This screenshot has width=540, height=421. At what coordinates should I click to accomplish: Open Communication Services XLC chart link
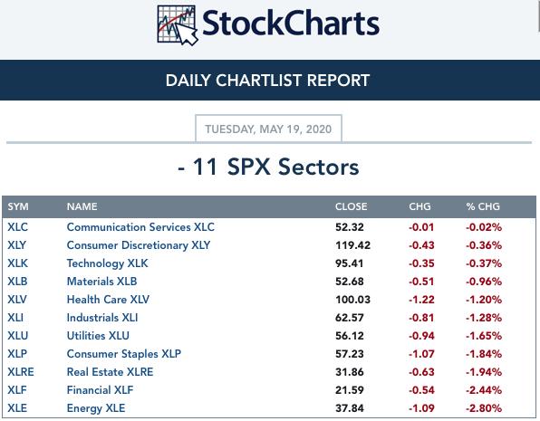pyautogui.click(x=140, y=227)
